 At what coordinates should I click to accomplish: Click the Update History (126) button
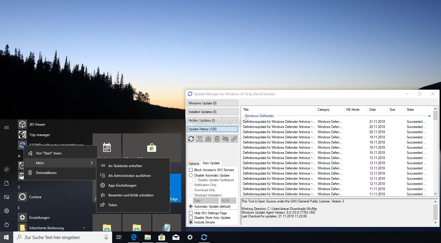(x=212, y=129)
